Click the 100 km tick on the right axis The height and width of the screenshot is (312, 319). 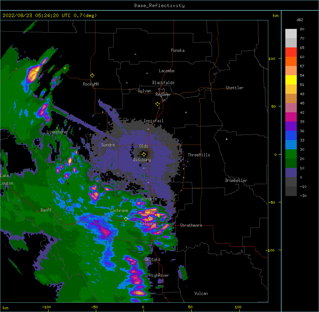tap(272, 59)
